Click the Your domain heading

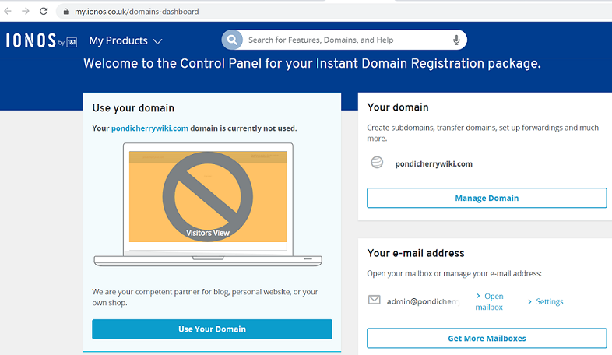click(398, 107)
